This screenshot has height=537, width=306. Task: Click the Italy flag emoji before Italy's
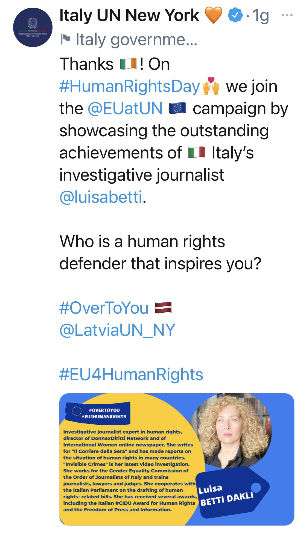[197, 153]
